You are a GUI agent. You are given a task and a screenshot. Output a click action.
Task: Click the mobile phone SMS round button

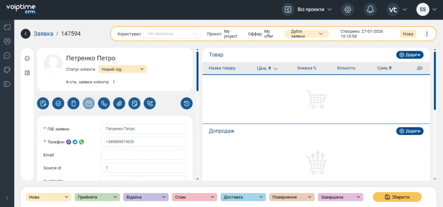click(x=74, y=103)
